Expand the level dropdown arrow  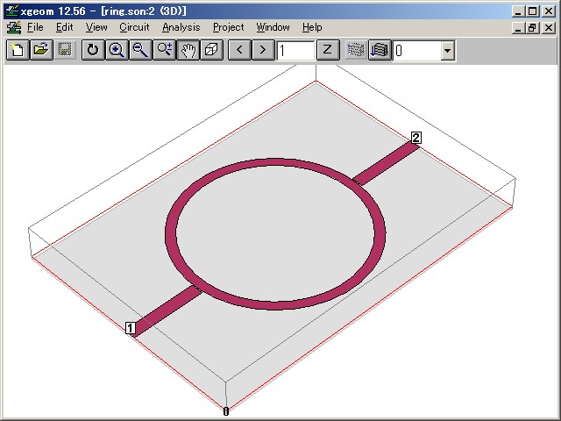click(x=447, y=51)
